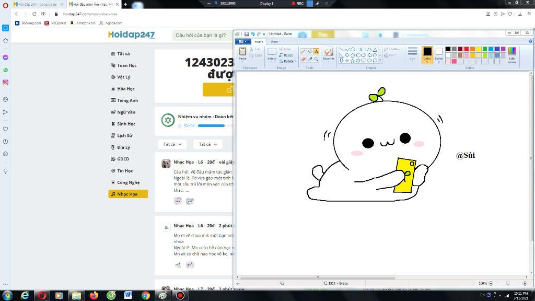Click the Edit colors button
The image size is (535, 301).
tap(512, 55)
